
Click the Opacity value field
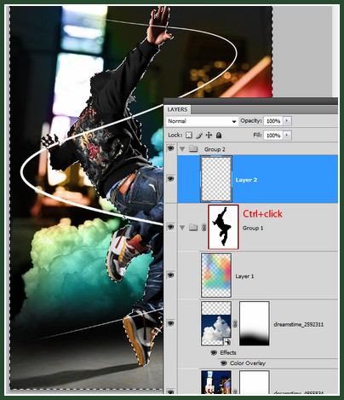(273, 121)
